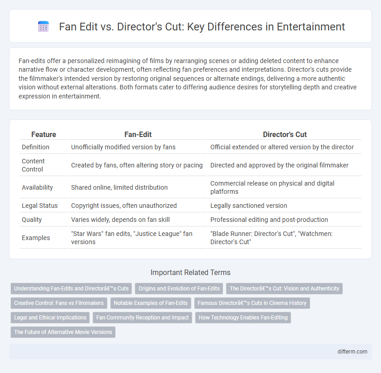Click the difterm.com footer link
Image resolution: width=381 pixels, height=373 pixels.
(352, 351)
